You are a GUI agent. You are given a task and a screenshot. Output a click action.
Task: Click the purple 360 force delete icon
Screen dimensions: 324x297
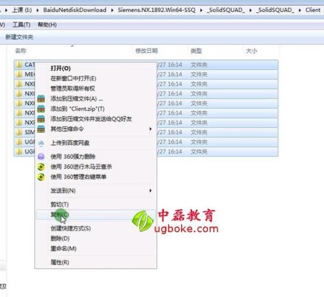[41, 156]
